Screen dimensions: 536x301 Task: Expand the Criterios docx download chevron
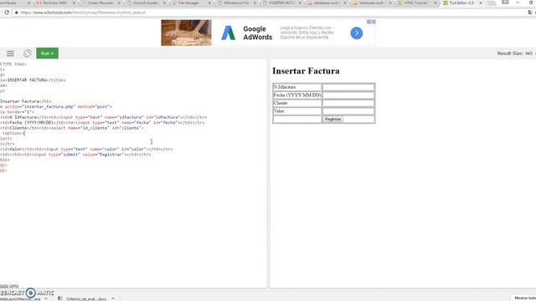point(113,298)
